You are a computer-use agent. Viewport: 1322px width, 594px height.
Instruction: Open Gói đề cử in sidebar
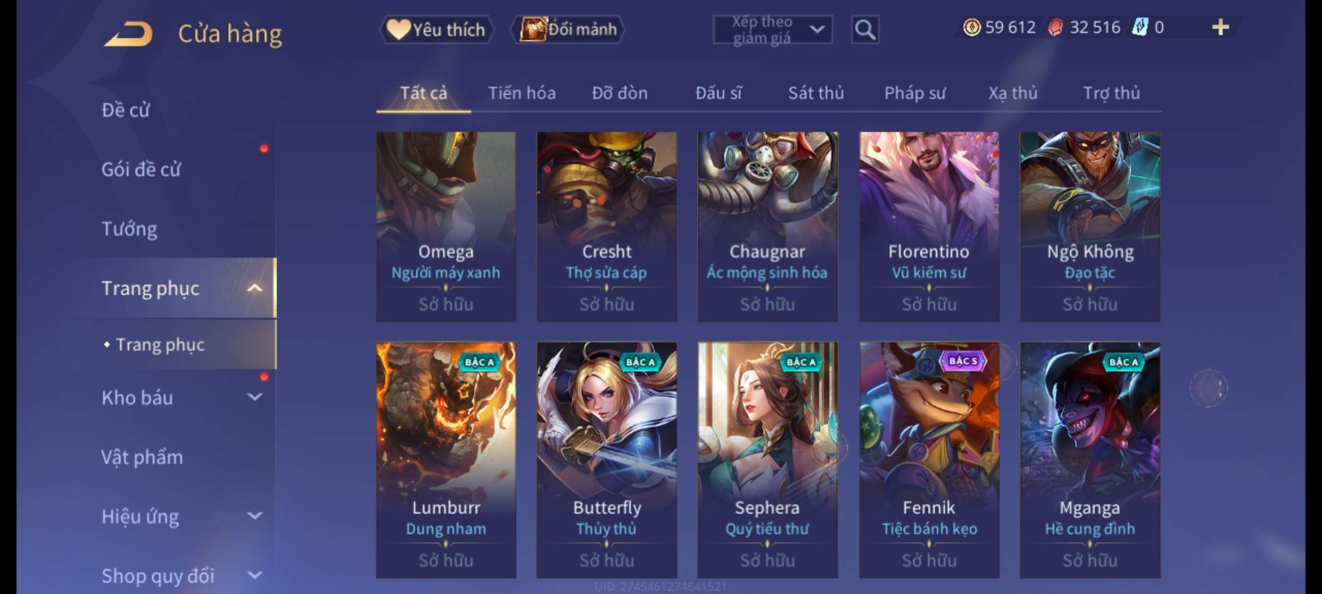(141, 169)
